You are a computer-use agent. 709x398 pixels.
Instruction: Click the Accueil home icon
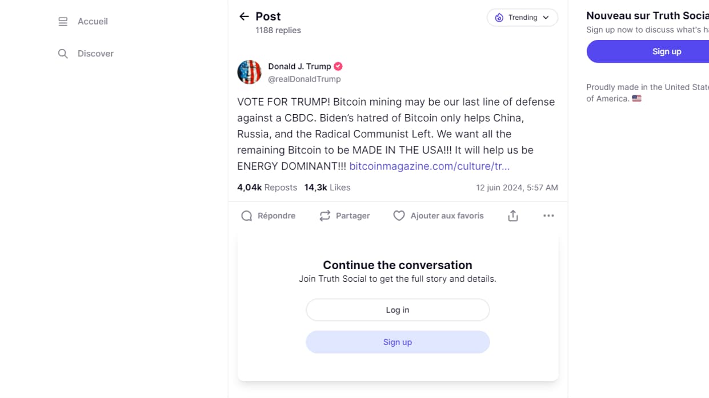click(x=63, y=22)
